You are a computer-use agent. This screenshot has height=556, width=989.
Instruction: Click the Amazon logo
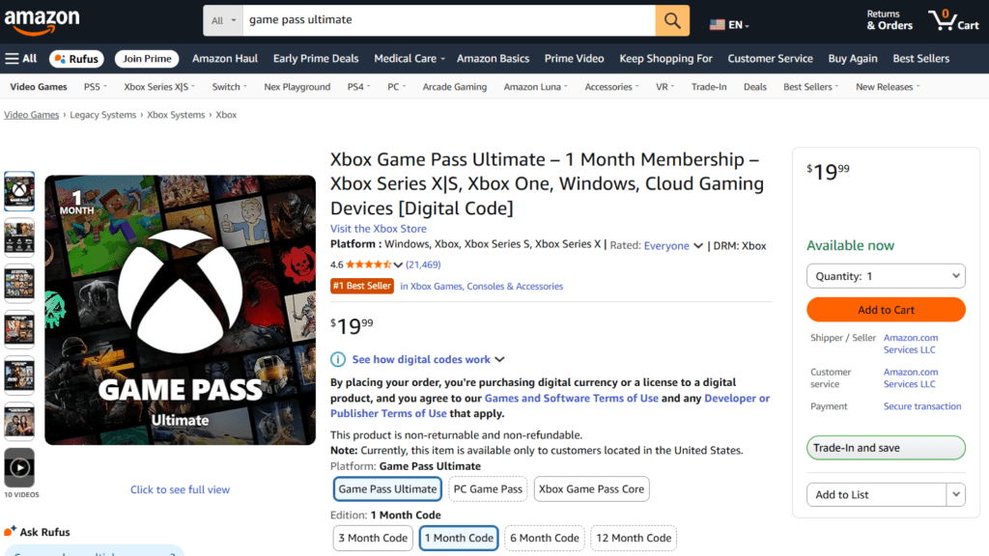click(x=42, y=20)
